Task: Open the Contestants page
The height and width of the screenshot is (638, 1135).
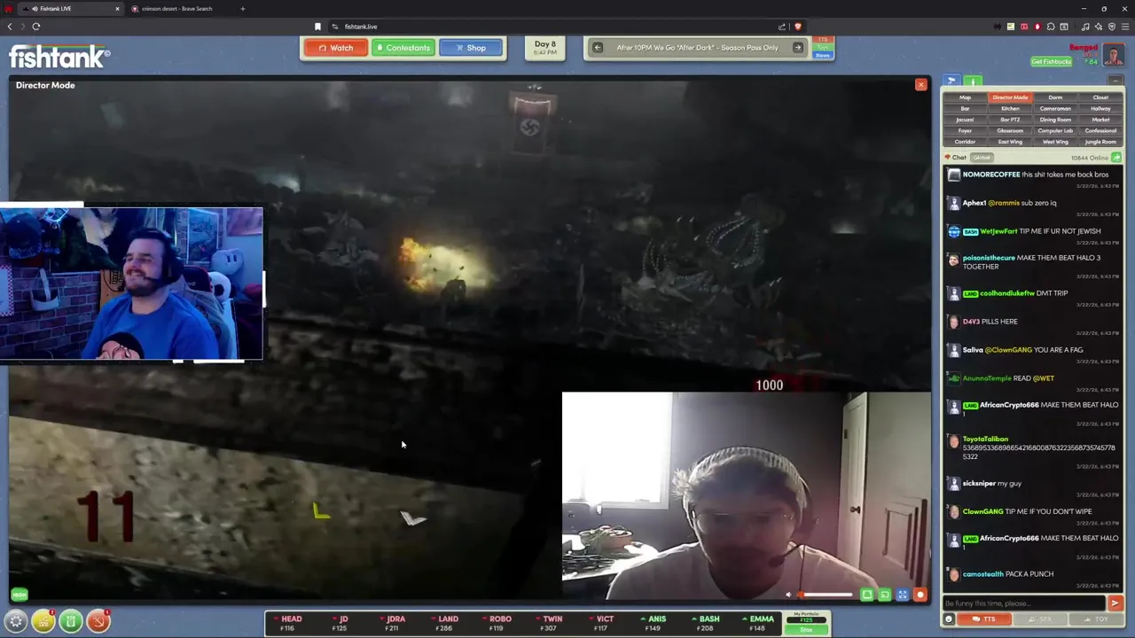Action: (x=403, y=48)
